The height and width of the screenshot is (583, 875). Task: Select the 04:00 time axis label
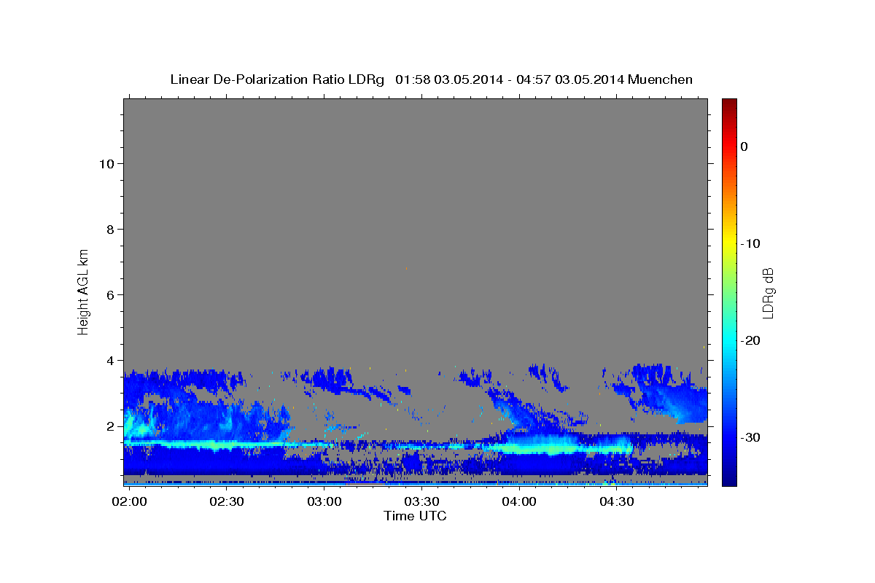click(x=518, y=502)
